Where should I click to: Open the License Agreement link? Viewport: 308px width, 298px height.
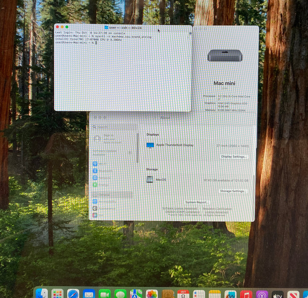[x=216, y=212]
